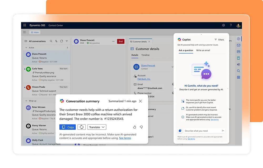The image size is (263, 168).
Task: Click thumbs up on Conversation summary
Action: point(135,127)
